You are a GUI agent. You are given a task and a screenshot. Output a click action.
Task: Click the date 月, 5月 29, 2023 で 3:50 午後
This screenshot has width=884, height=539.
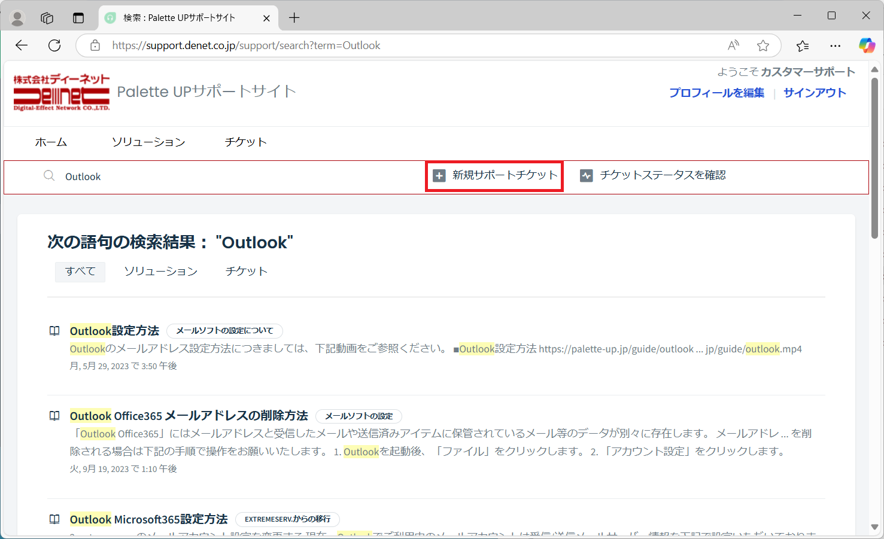tap(123, 366)
